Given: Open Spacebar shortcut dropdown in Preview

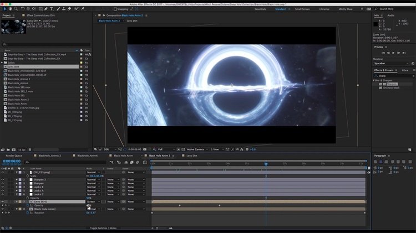Looking at the screenshot, I should click(392, 63).
